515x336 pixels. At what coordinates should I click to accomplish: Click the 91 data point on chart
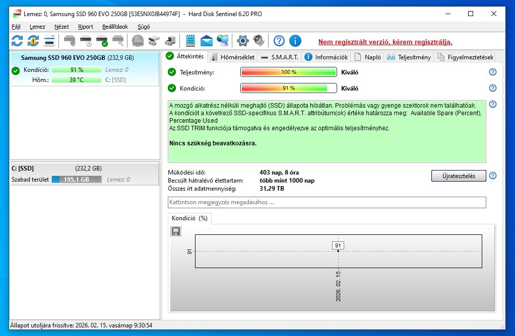pyautogui.click(x=338, y=251)
